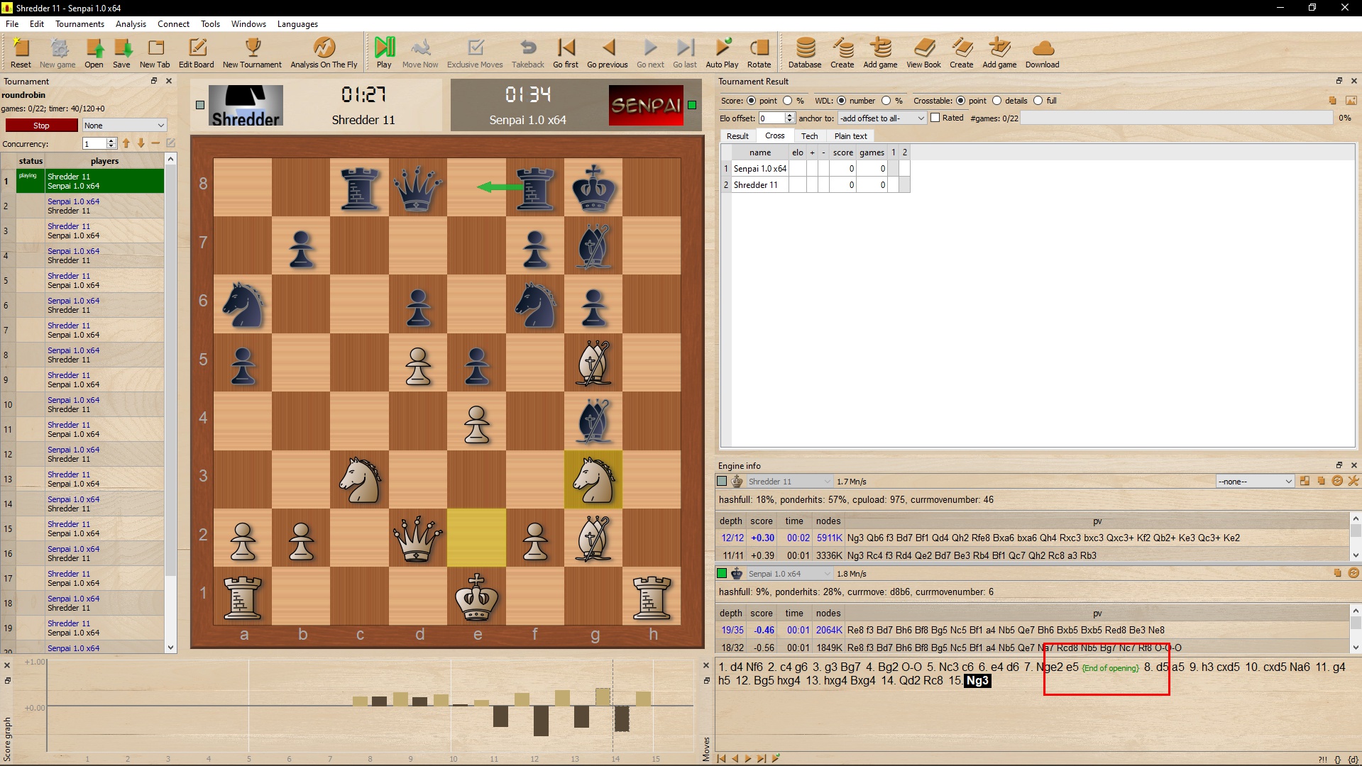Click Create next to Database icon
Screen dimensions: 1362x766
[842, 52]
